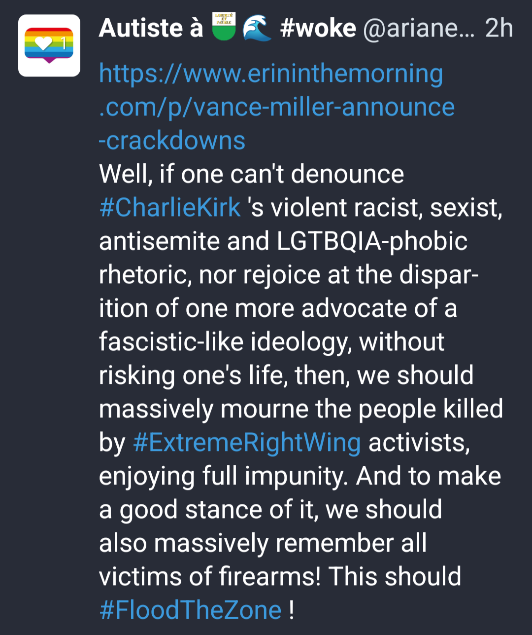532x635 pixels.
Task: Click the '.com/p/vance-miller-announce' link line
Action: 277,108
